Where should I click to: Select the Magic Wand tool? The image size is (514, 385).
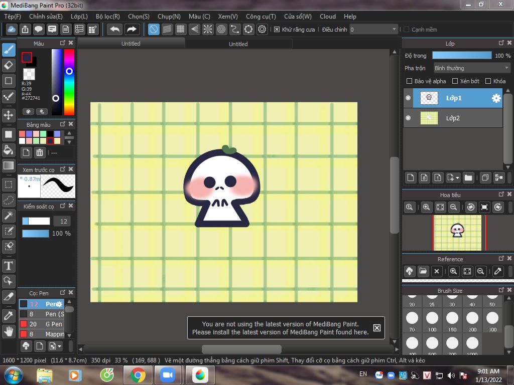pyautogui.click(x=9, y=216)
